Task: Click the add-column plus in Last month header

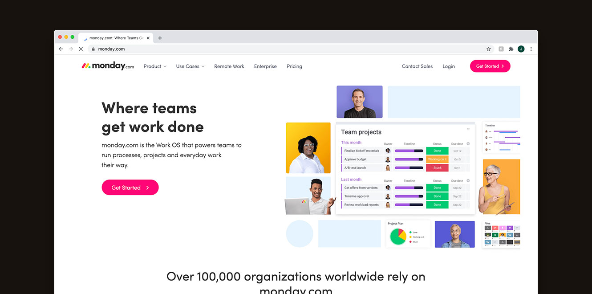Action: [x=468, y=181]
